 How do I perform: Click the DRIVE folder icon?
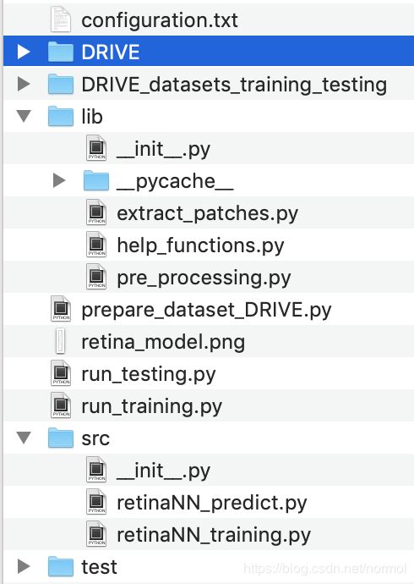(61, 52)
